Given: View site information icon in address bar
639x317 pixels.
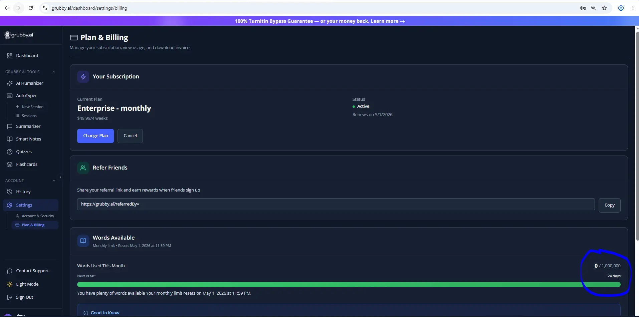Looking at the screenshot, I should point(45,8).
